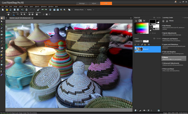Switch Materials palette to Frame tab
Viewport: 188px width, 114px height.
click(136, 21)
